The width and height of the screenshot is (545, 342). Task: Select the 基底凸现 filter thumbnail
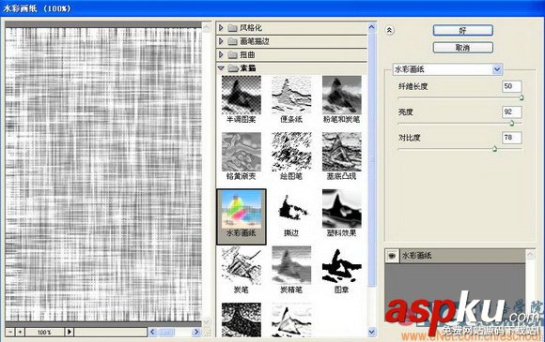342,152
